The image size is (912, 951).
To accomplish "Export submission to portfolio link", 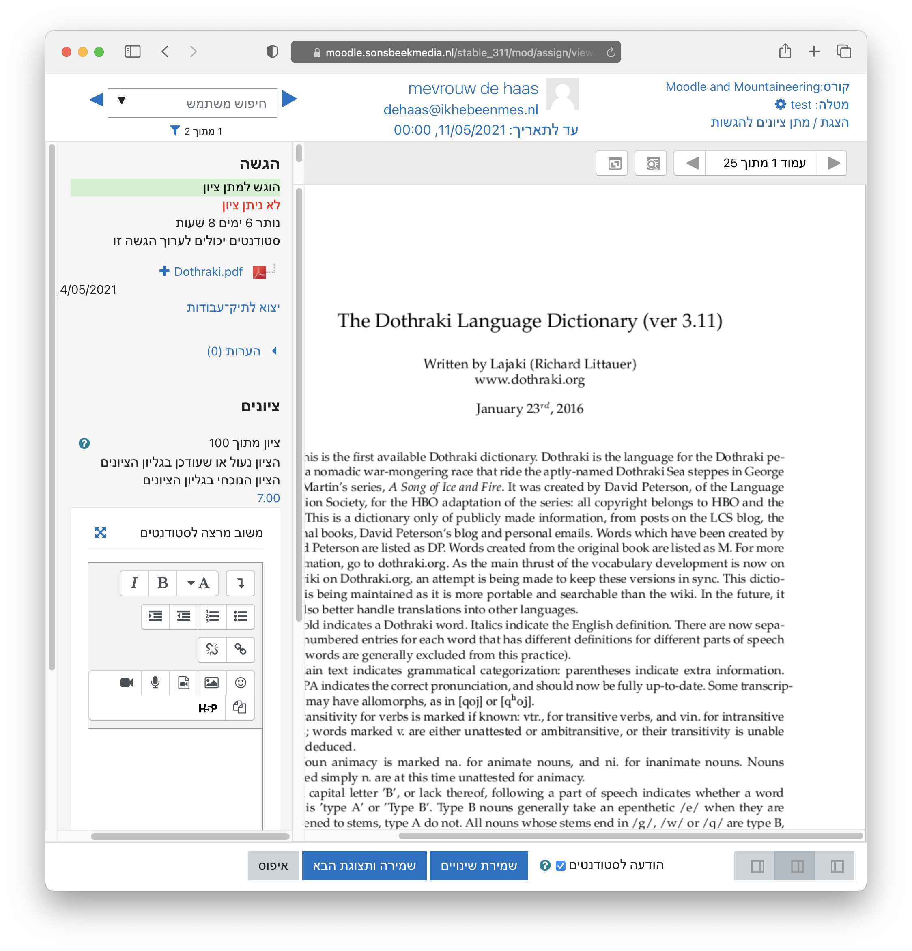I will 233,307.
